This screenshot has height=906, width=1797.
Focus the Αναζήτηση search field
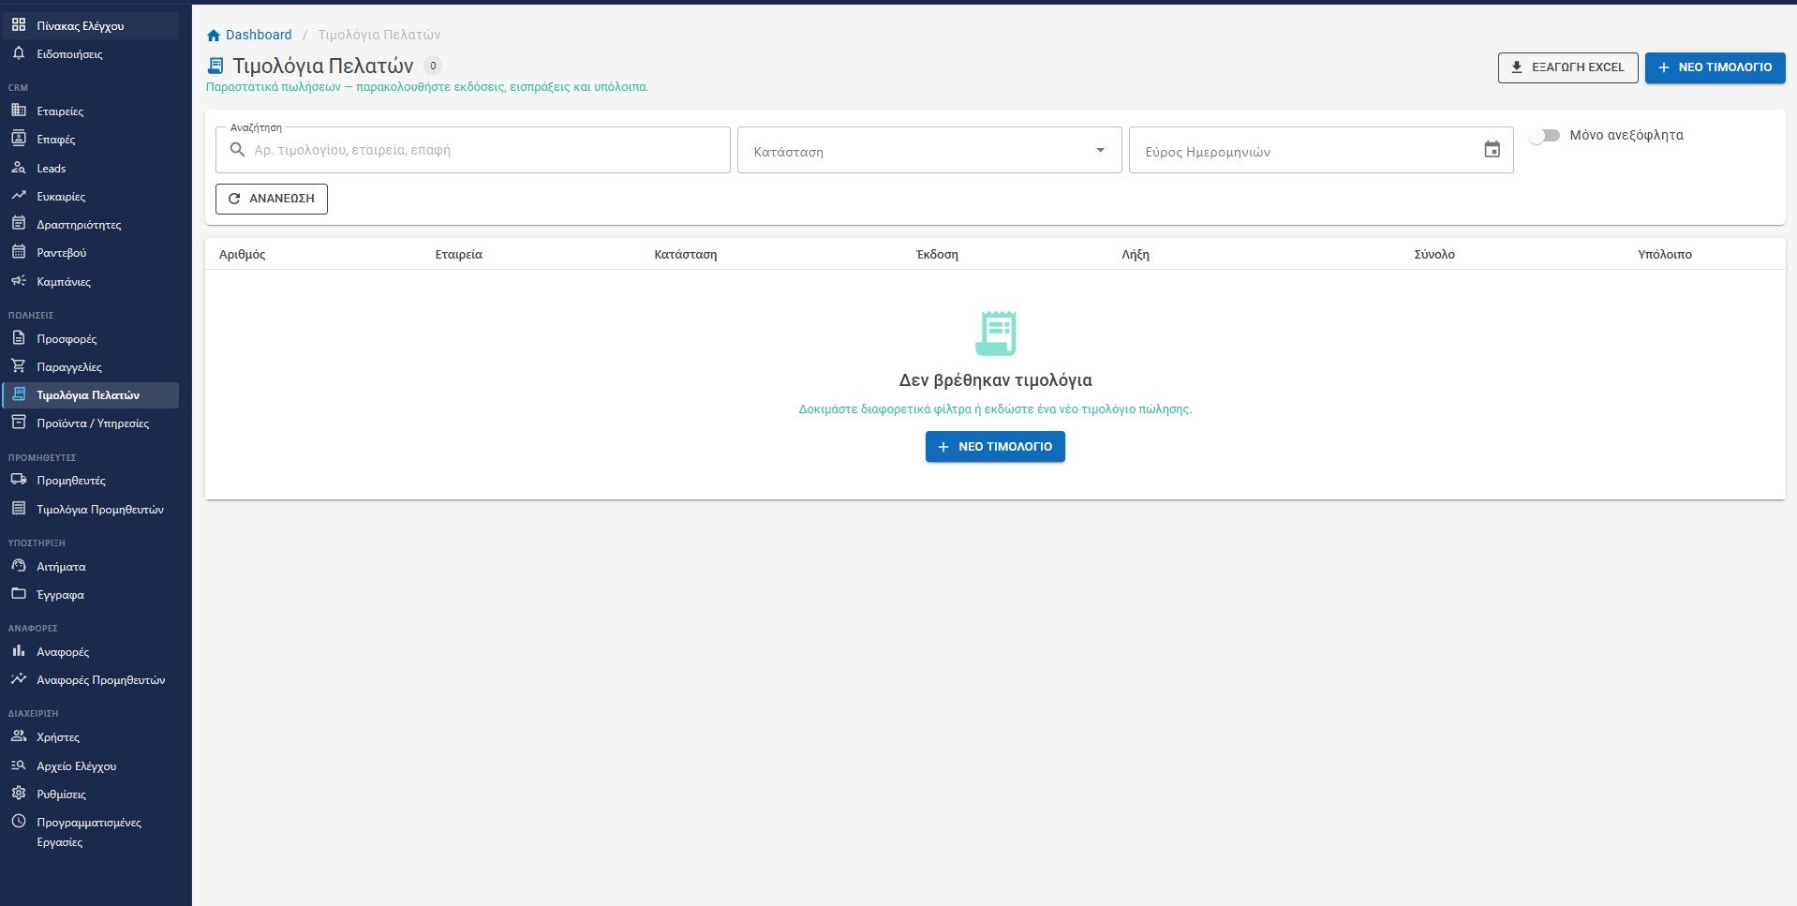[x=473, y=150]
